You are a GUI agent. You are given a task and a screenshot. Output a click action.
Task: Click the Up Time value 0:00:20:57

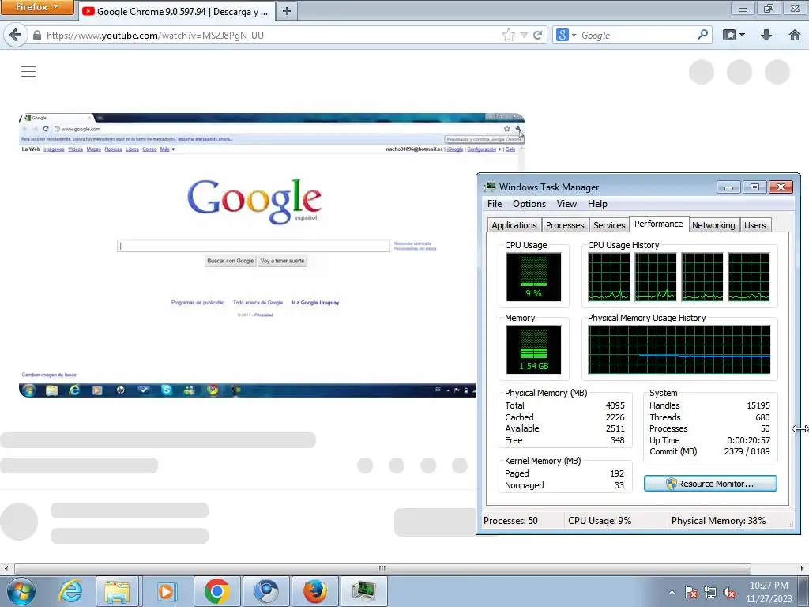748,440
